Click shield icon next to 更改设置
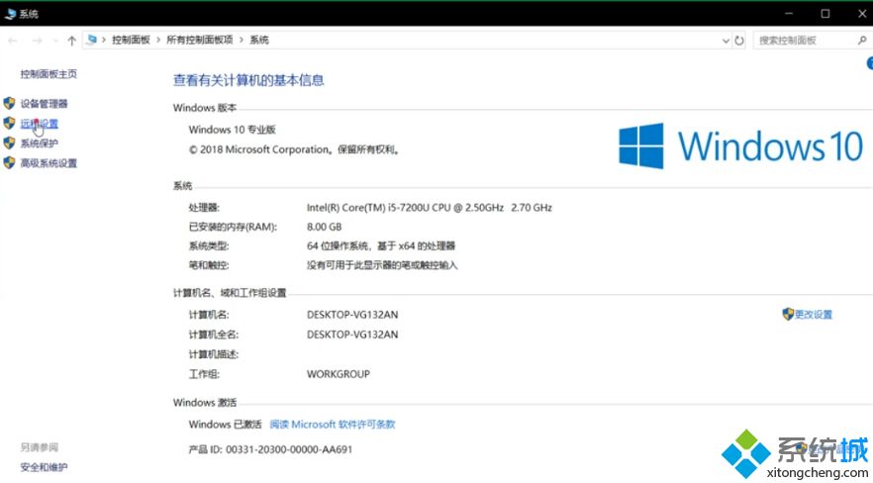Image resolution: width=873 pixels, height=483 pixels. (788, 315)
